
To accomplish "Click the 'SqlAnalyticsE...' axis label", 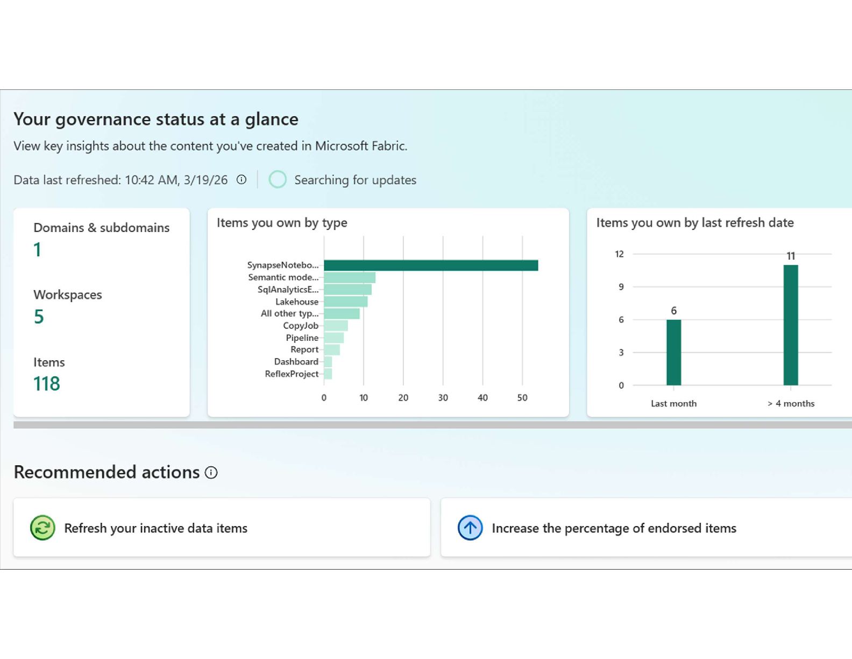I will tap(288, 290).
